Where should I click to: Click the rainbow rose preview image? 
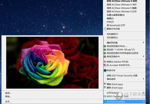point(52,62)
